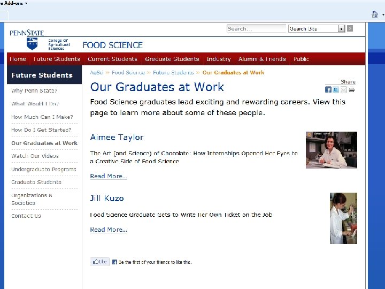Go to Current Students menu
Screen dimensions: 385x289
tap(112, 59)
